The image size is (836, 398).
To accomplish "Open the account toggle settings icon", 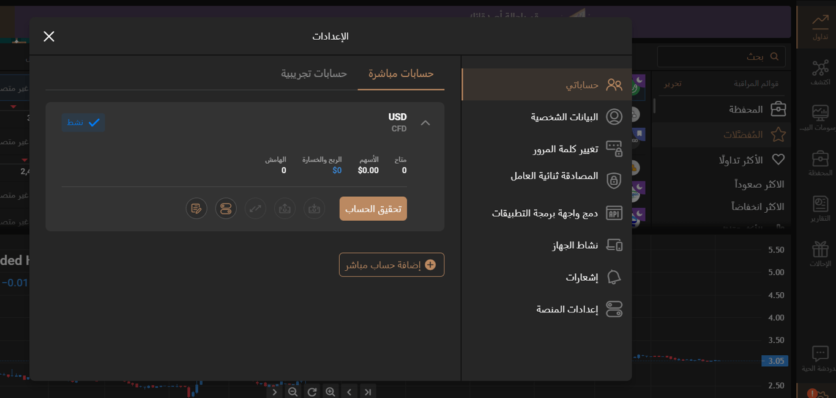I will [225, 208].
